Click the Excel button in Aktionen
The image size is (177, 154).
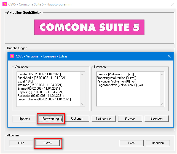pos(132,143)
